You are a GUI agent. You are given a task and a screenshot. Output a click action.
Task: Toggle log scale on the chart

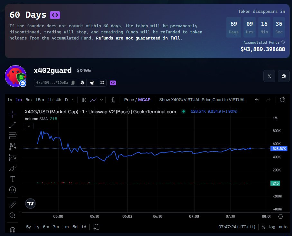click(x=272, y=227)
